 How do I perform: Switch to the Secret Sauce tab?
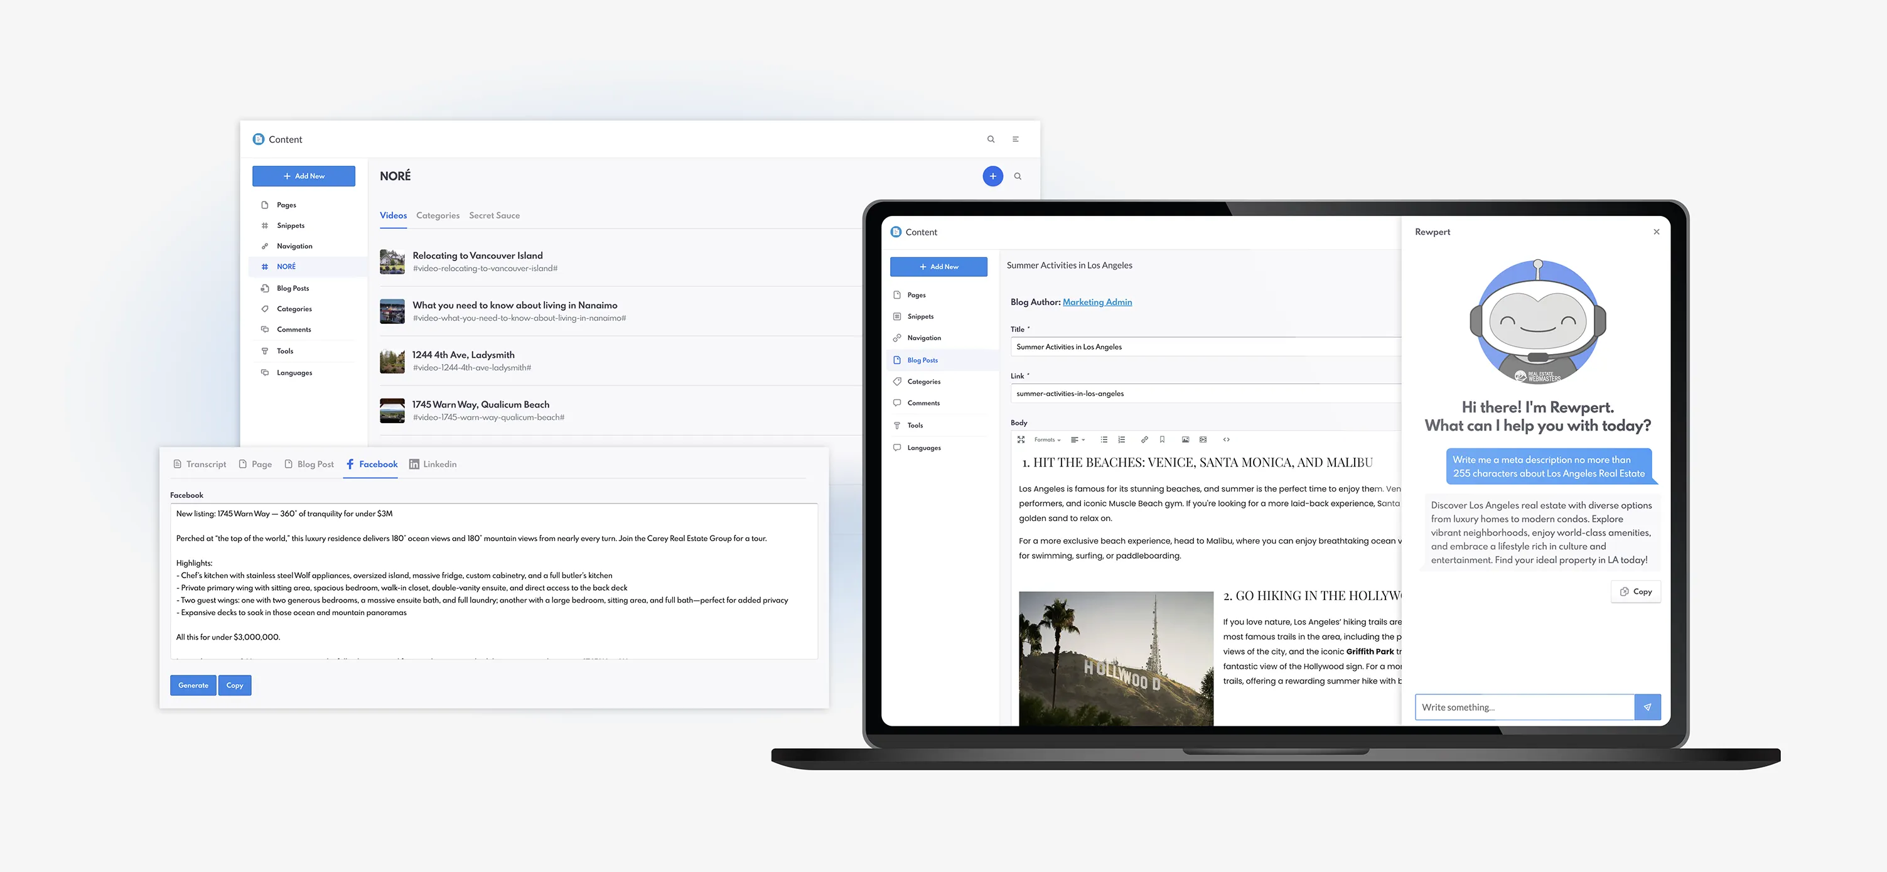[495, 215]
